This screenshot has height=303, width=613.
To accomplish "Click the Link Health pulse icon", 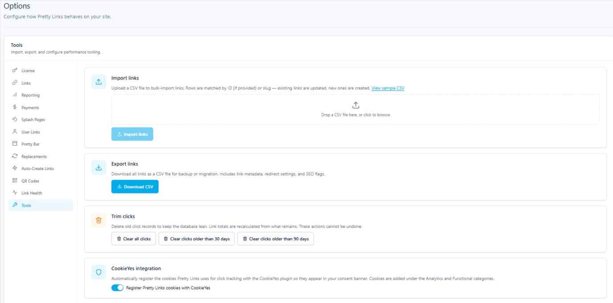I will pyautogui.click(x=15, y=193).
